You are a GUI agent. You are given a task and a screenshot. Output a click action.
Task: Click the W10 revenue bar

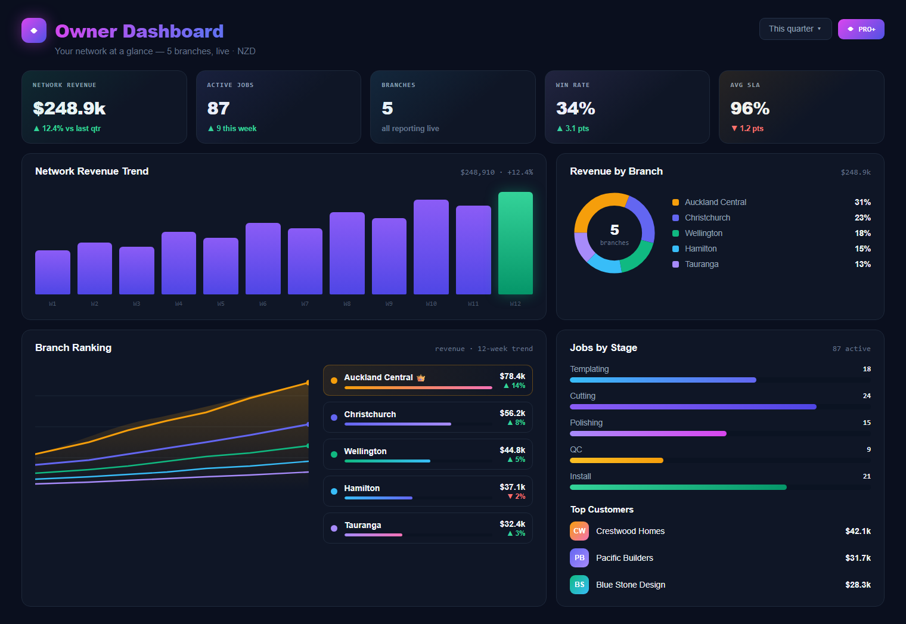(431, 247)
